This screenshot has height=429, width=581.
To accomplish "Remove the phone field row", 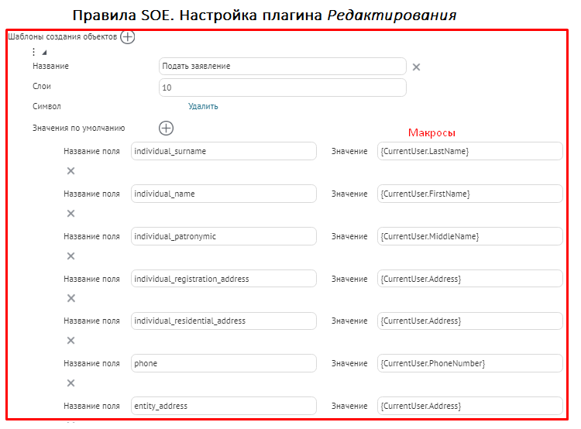I will [x=70, y=383].
